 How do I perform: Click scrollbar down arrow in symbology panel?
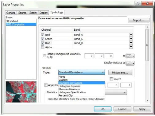click(147, 100)
